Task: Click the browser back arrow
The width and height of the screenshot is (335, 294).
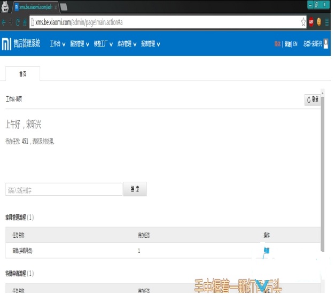Action: coord(3,22)
